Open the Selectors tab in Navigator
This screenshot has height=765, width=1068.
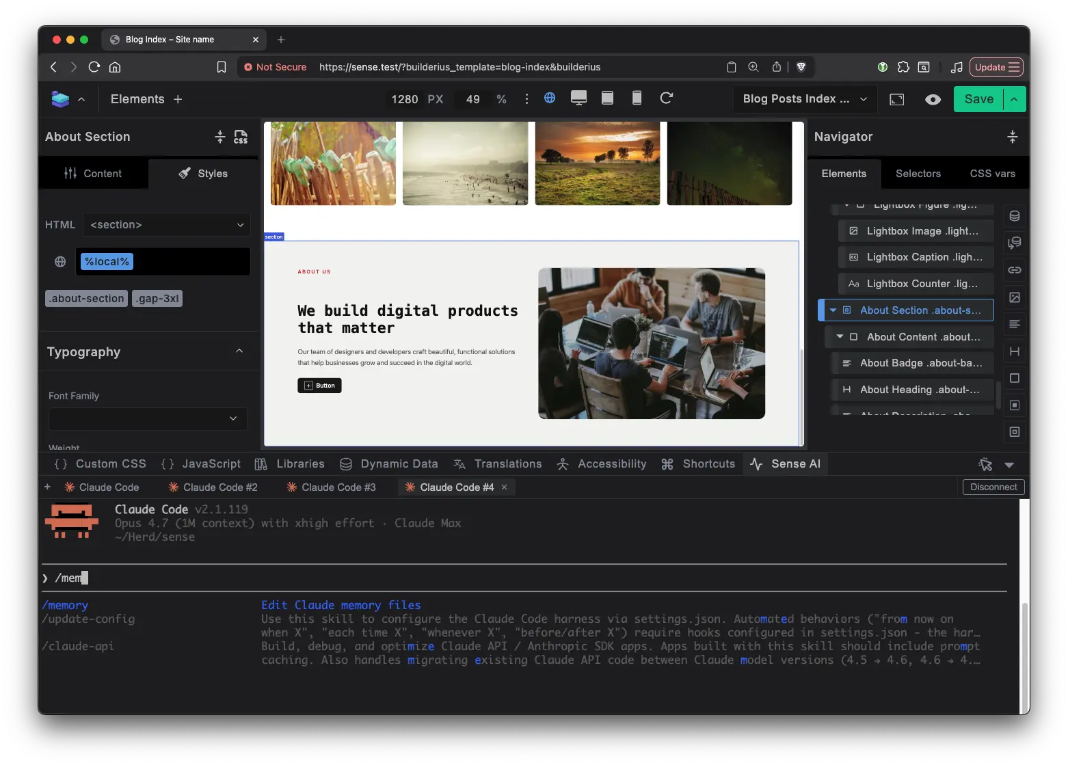point(918,174)
